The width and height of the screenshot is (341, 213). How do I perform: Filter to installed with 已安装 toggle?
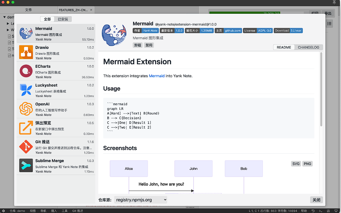click(63, 19)
